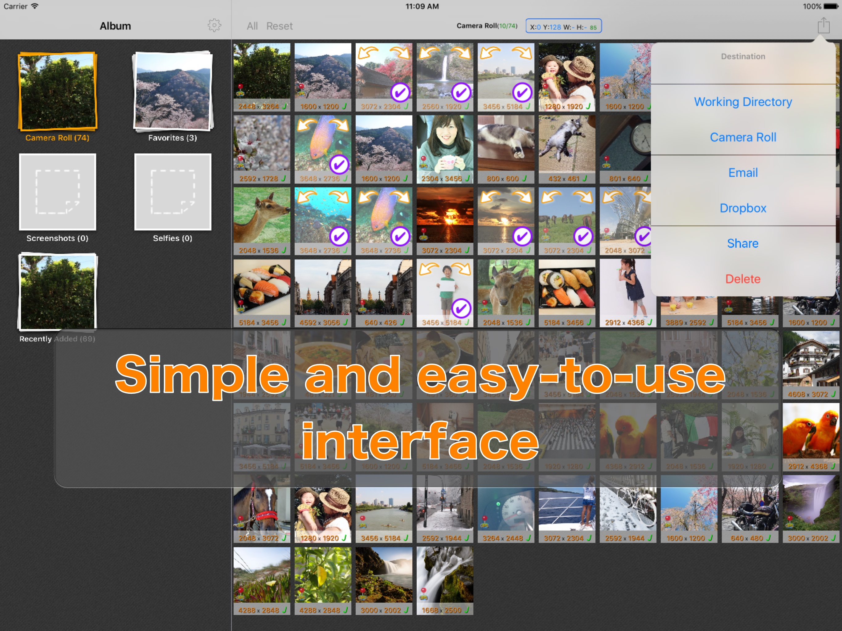This screenshot has width=842, height=631.
Task: Choose Working Directory as destination
Action: [x=743, y=102]
